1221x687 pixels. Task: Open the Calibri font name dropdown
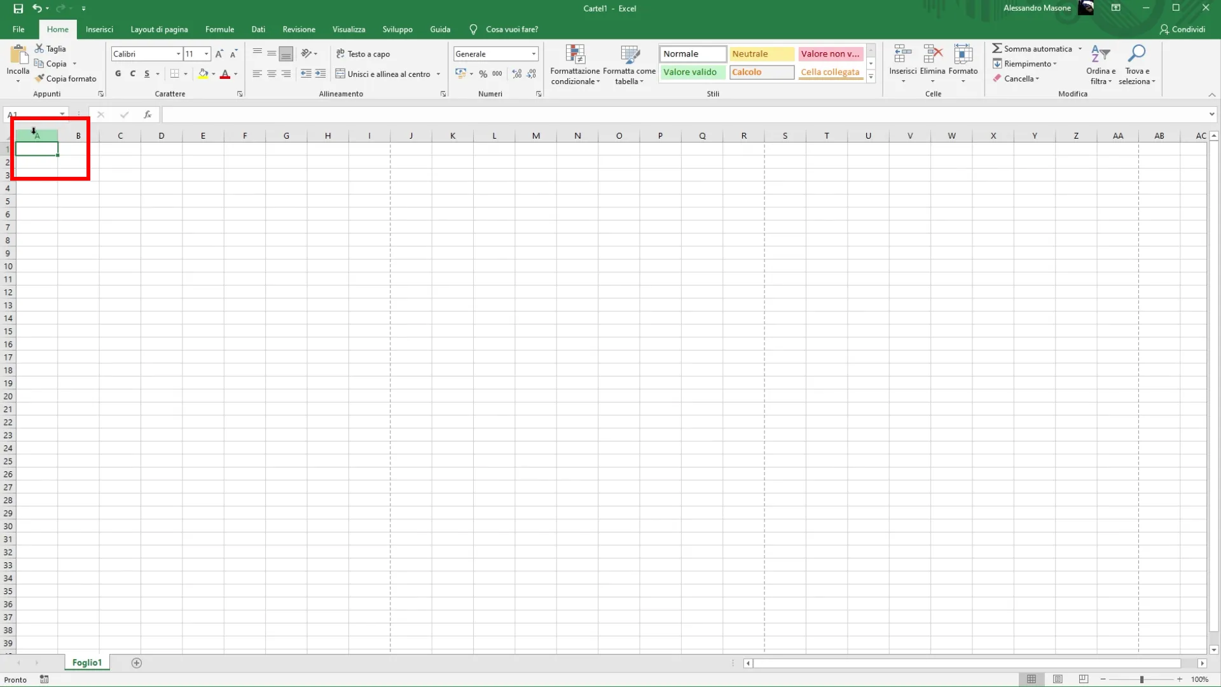[178, 54]
